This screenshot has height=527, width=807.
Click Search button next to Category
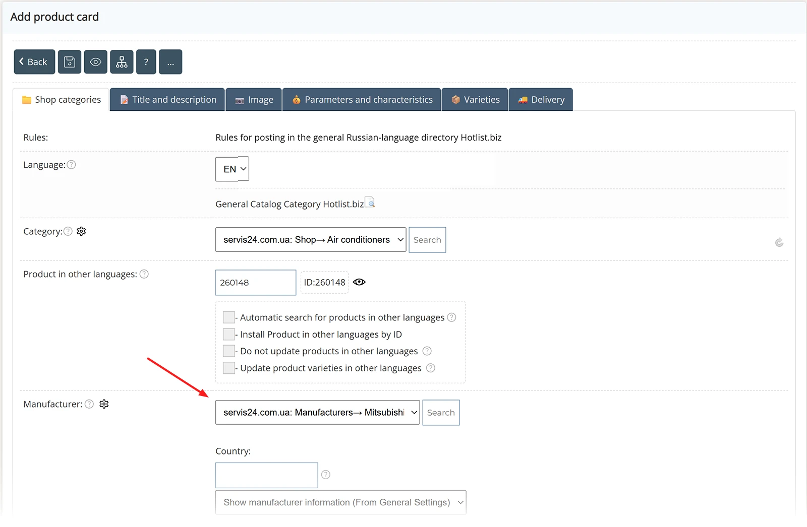tap(427, 240)
